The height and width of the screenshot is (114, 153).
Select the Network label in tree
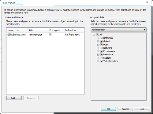107,48
